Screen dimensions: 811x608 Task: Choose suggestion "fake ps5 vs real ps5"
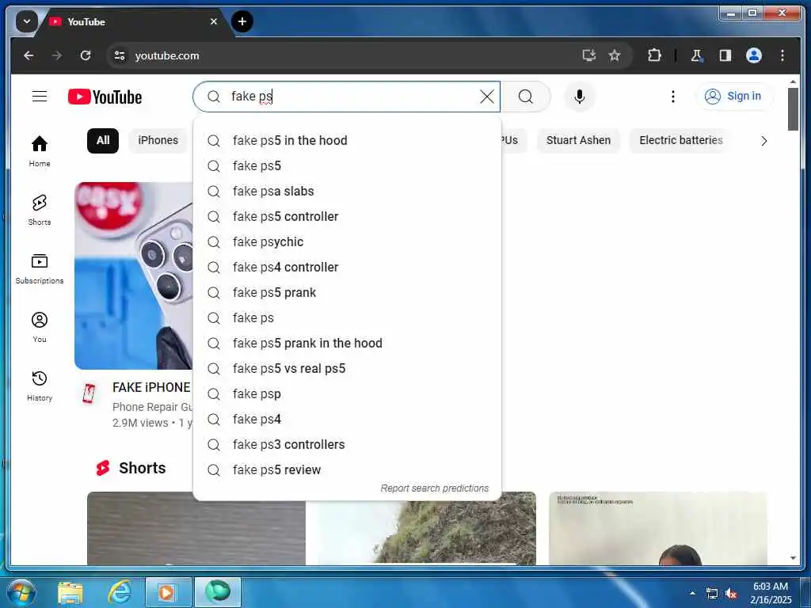(347, 369)
